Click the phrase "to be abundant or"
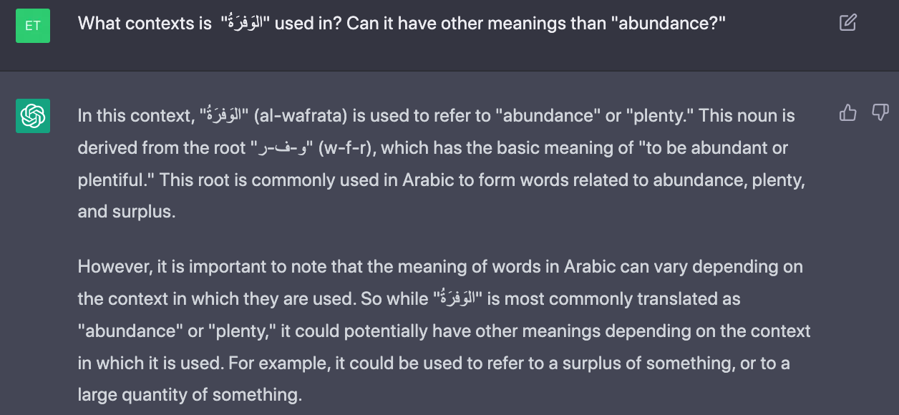Viewport: 899px width, 415px height. pos(717,149)
